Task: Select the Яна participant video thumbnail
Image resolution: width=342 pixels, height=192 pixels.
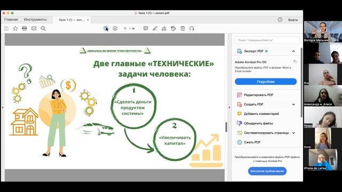Action: 323,75
